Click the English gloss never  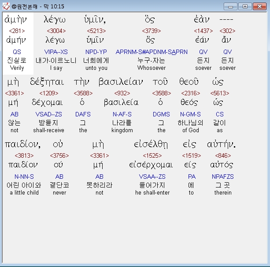coord(59,193)
